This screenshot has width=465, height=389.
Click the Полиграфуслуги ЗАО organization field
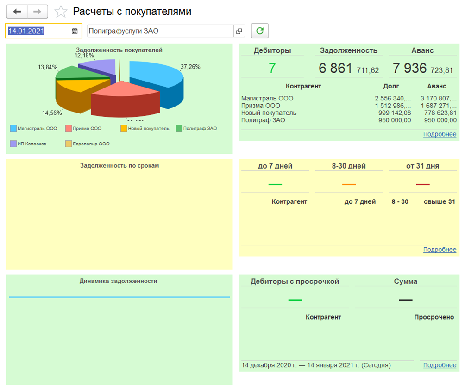[159, 31]
